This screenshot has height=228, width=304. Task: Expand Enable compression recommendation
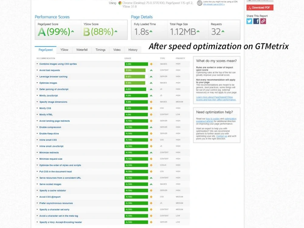[x=50, y=127]
